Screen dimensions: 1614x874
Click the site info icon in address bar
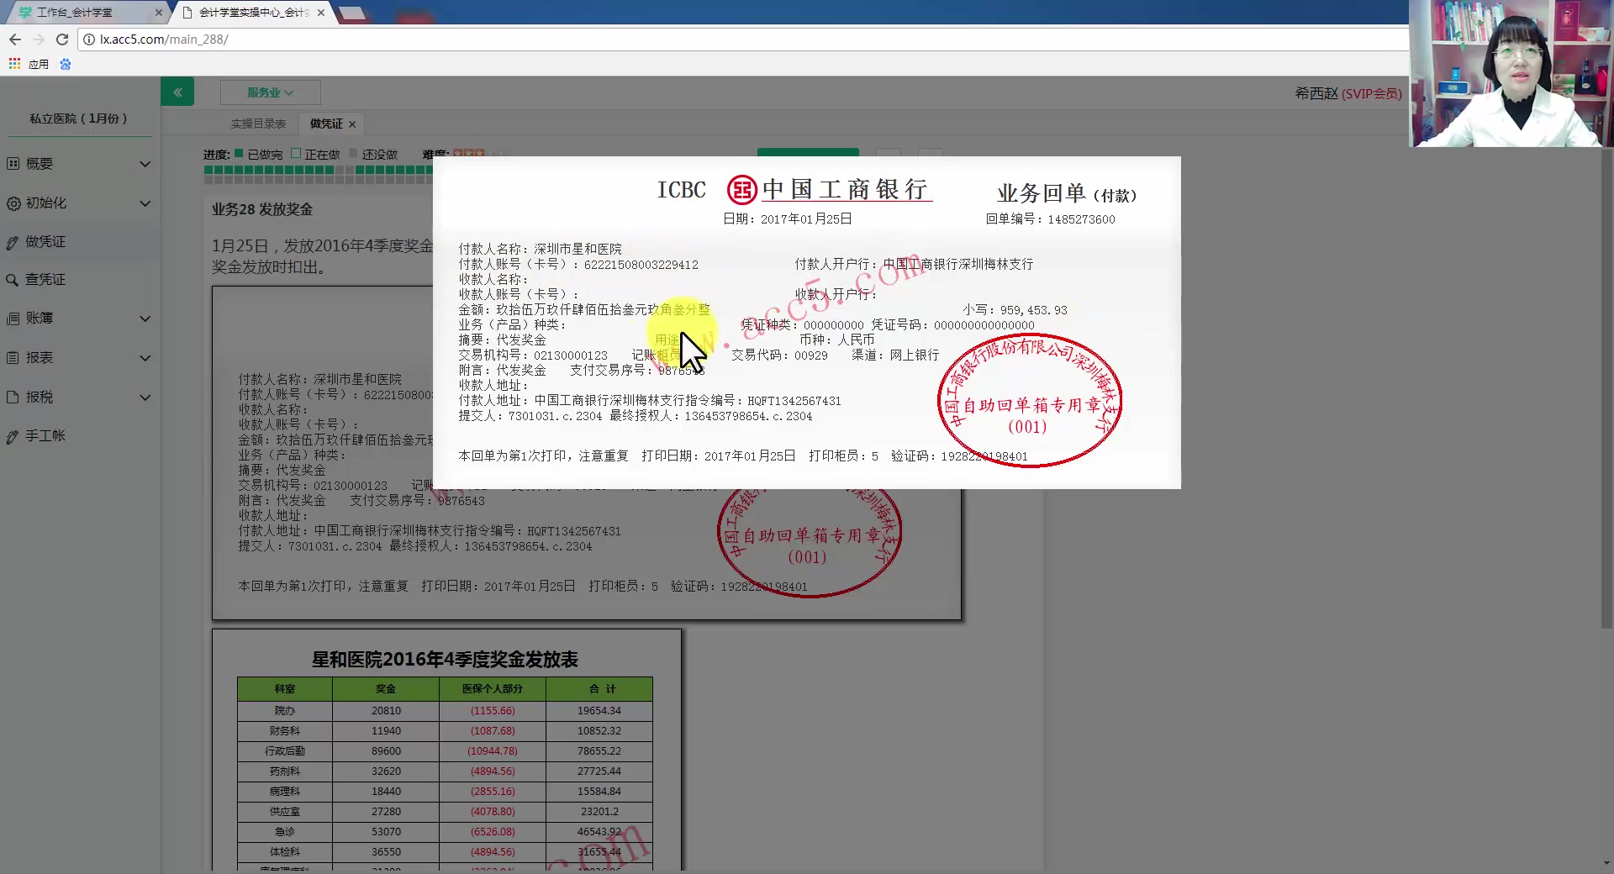point(89,39)
